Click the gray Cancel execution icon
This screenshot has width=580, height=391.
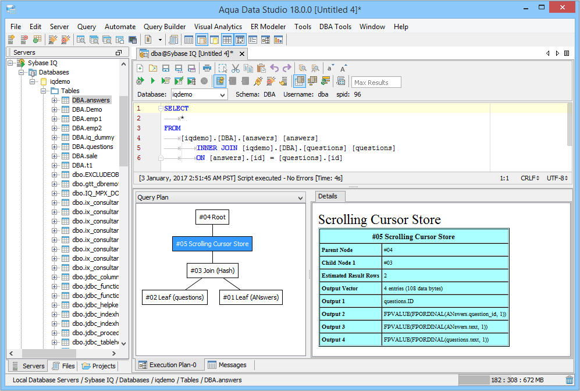tap(204, 81)
